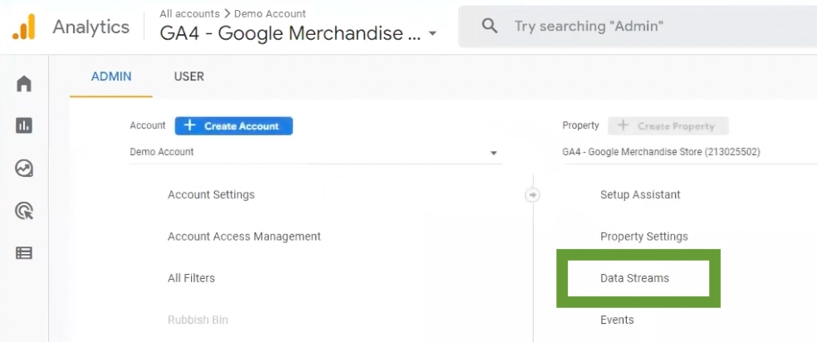The width and height of the screenshot is (817, 342).
Task: Focus the 'Try searching Admin' search field
Action: (x=638, y=26)
